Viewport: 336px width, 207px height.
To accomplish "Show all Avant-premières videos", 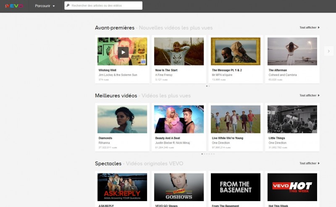I will (x=310, y=28).
